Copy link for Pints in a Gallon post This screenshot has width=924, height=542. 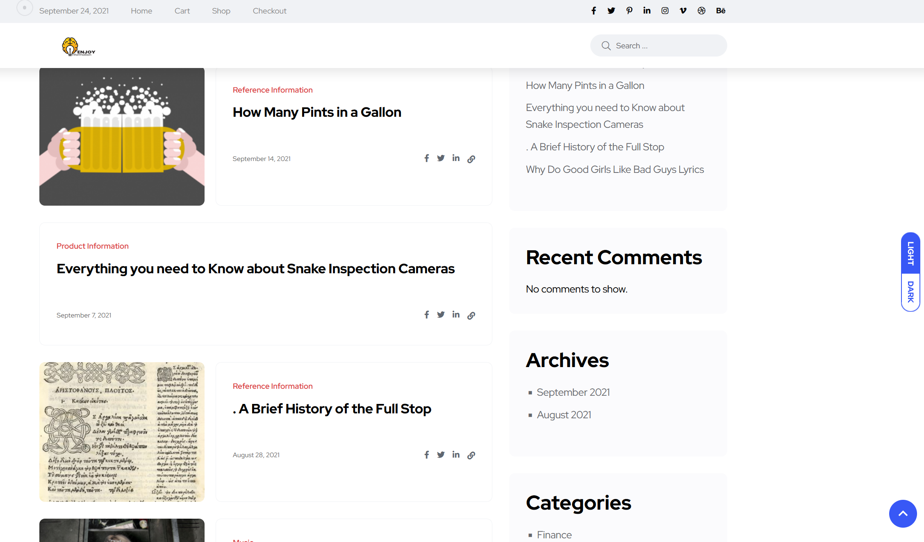471,159
